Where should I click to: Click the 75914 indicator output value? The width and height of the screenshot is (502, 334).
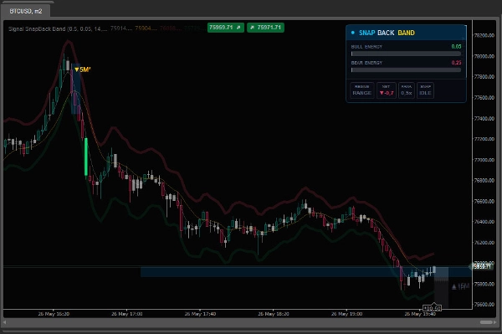[x=121, y=28]
